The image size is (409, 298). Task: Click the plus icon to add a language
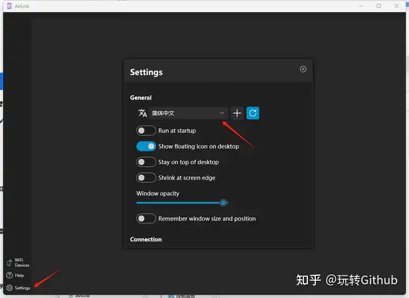coord(237,113)
